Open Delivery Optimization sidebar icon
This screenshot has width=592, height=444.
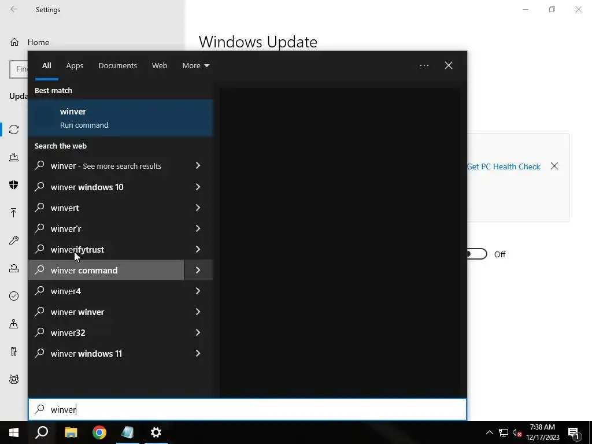14,157
